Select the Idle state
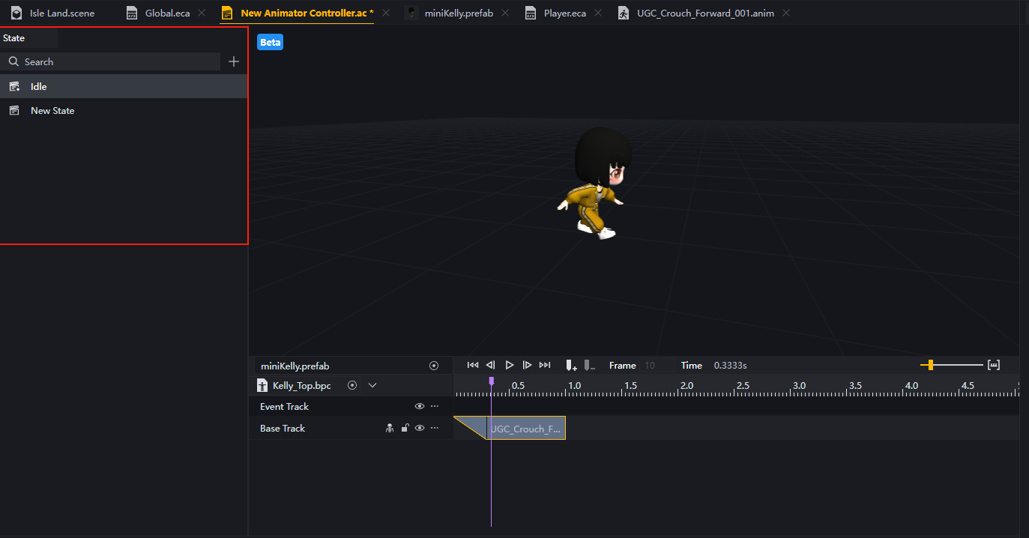Screen dimensions: 1029x538 coord(124,86)
